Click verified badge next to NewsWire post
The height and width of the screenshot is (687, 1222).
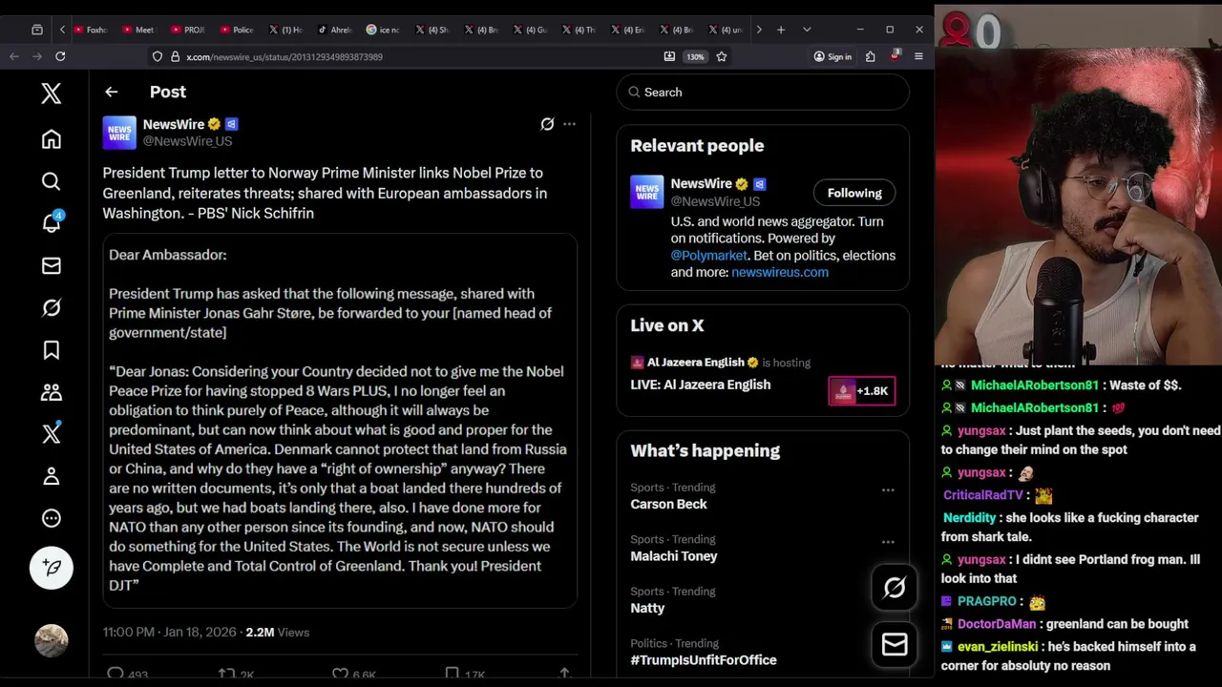point(214,124)
